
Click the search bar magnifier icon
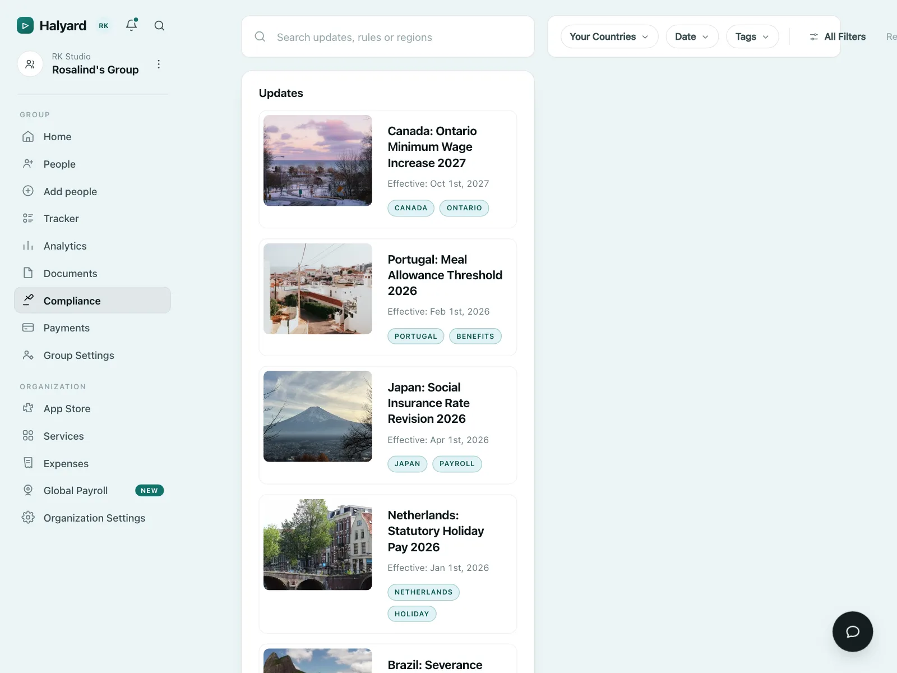[260, 36]
